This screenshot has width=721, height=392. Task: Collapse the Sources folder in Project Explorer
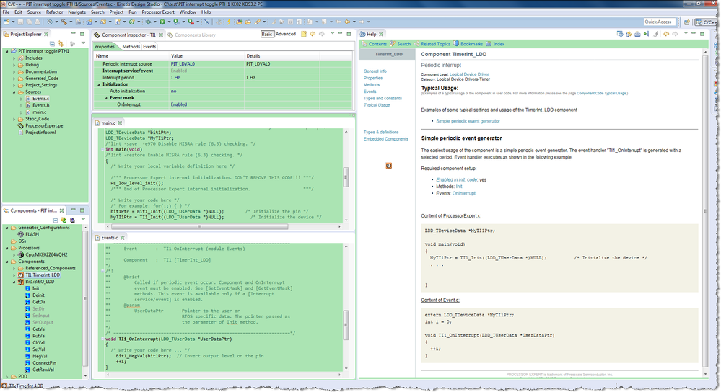tap(14, 92)
